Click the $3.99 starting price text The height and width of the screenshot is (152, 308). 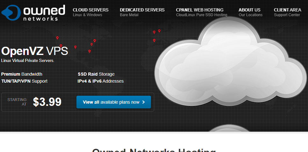click(47, 102)
